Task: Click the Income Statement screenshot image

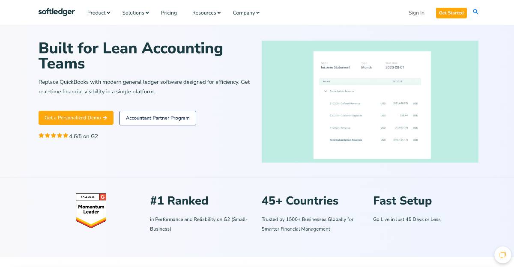Action: (370, 101)
